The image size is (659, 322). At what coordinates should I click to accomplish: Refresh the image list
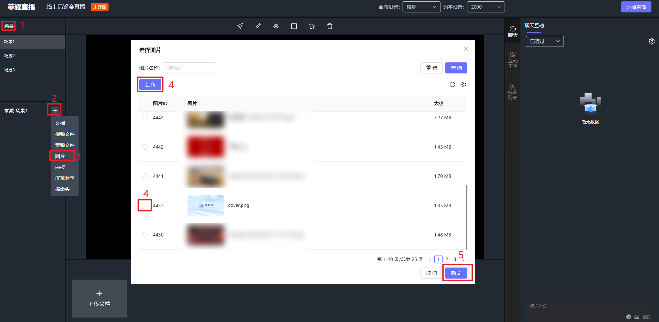[452, 84]
